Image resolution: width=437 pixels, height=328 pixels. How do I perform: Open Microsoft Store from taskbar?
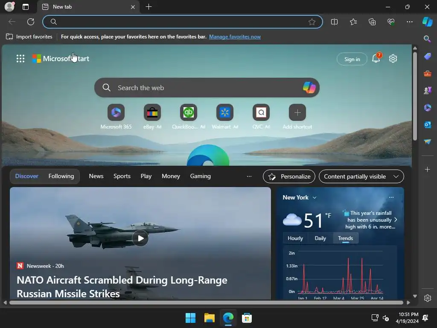pos(247,318)
